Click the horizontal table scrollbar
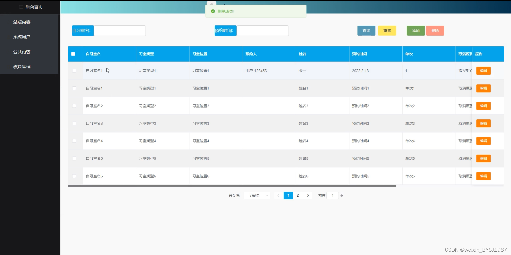Viewport: 511px width, 255px height. pyautogui.click(x=232, y=186)
